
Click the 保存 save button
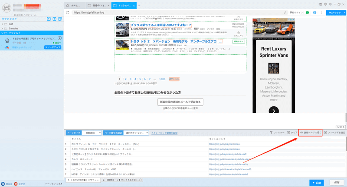[337, 183]
